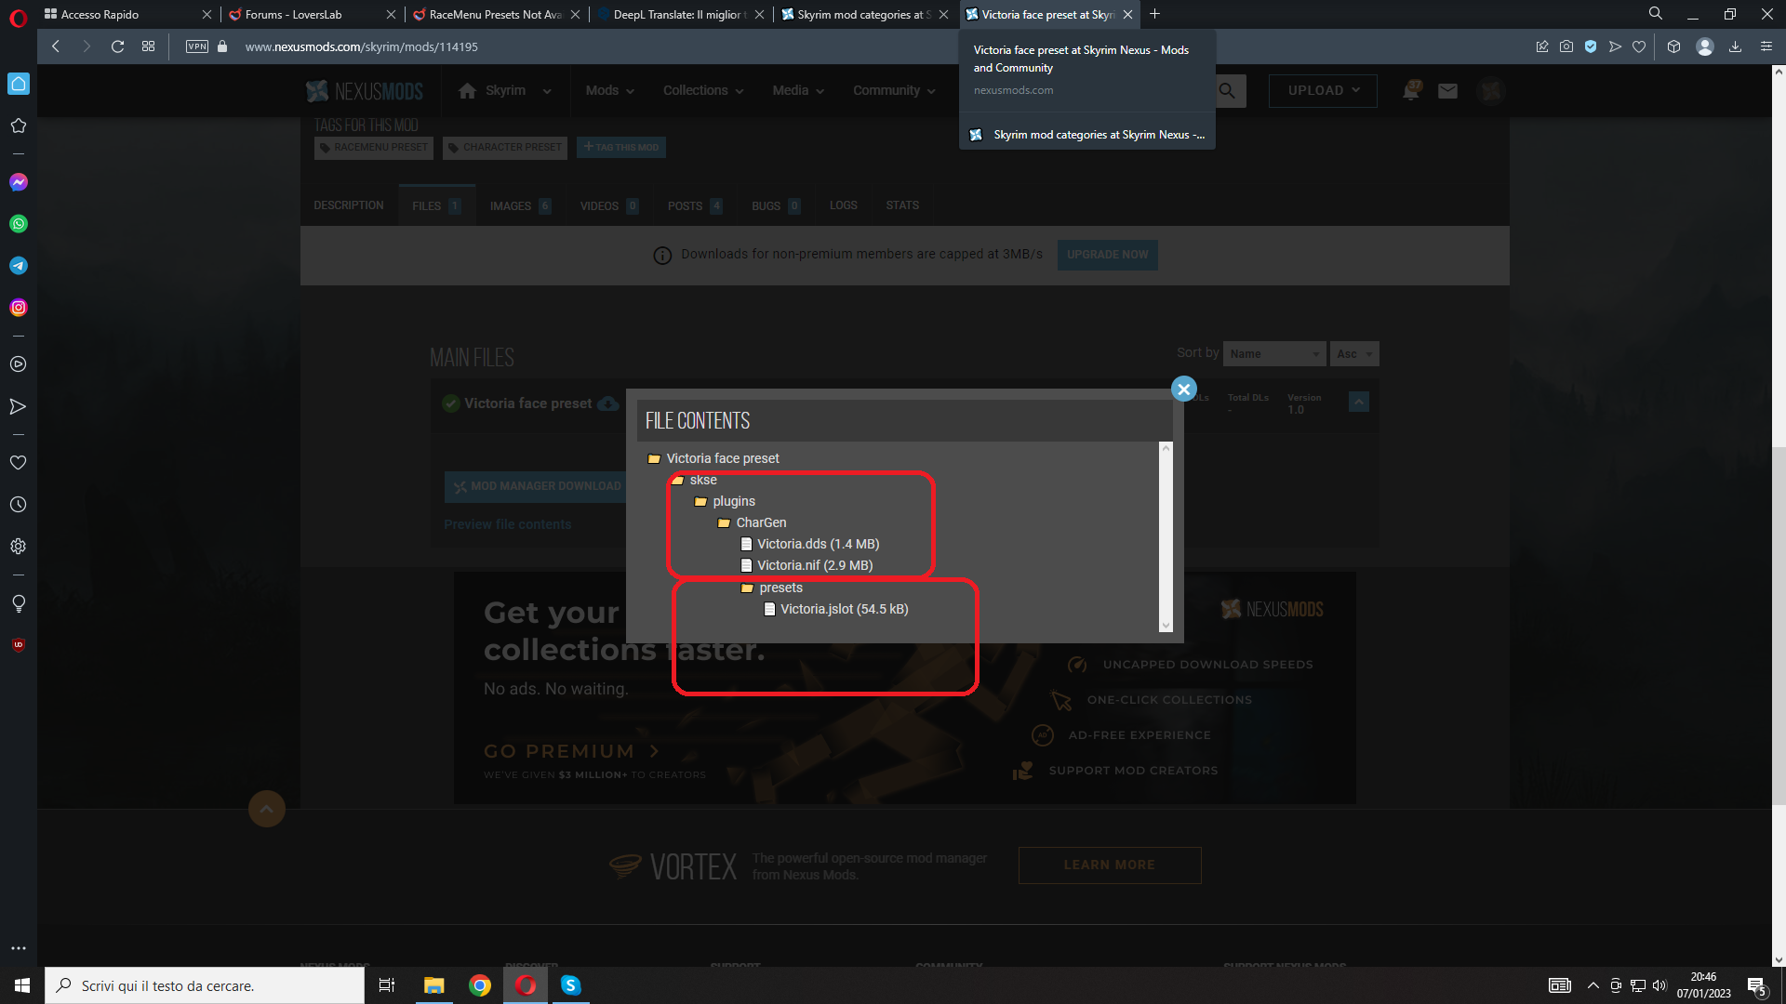The height and width of the screenshot is (1004, 1786).
Task: Open Nexus Mods notifications bell
Action: pyautogui.click(x=1411, y=90)
